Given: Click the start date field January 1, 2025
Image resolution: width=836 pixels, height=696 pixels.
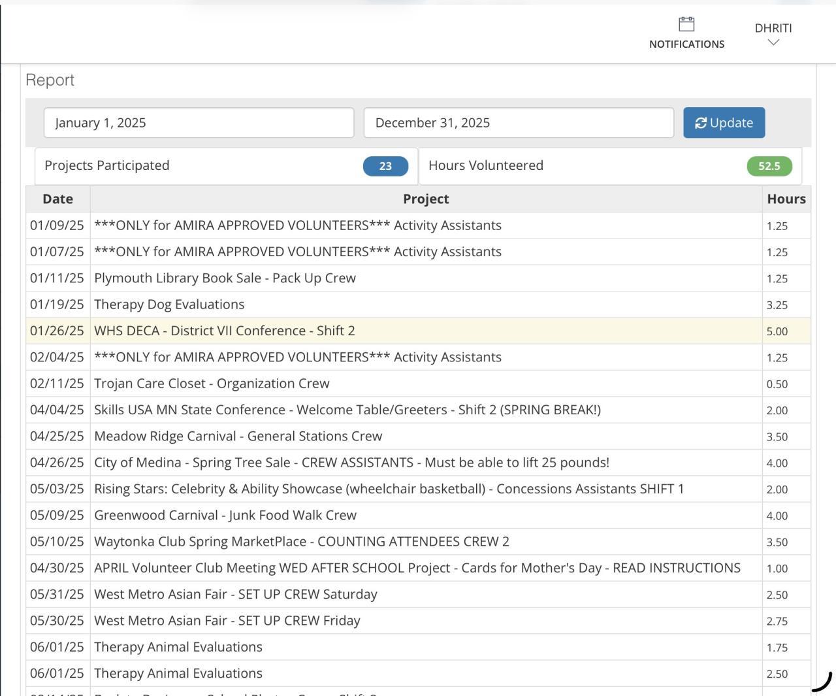Looking at the screenshot, I should pos(199,123).
